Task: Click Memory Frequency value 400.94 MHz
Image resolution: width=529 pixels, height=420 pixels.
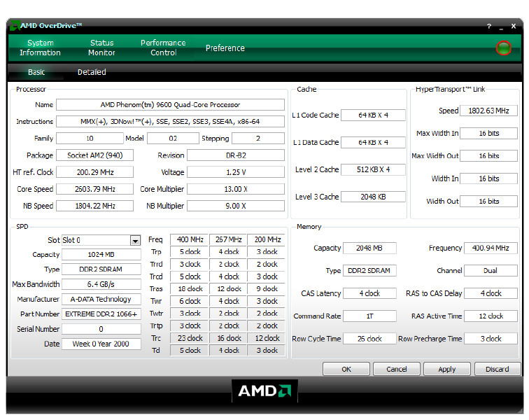Action: [x=491, y=248]
